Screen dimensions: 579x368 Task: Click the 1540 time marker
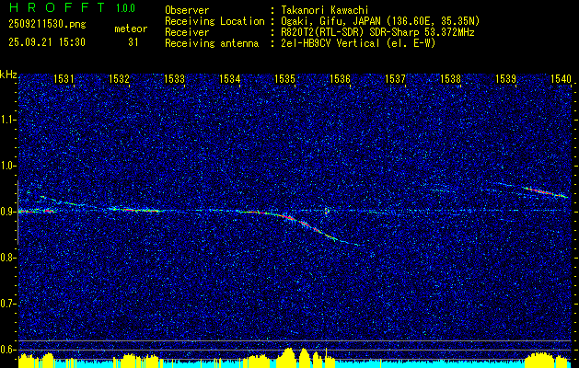tap(562, 79)
